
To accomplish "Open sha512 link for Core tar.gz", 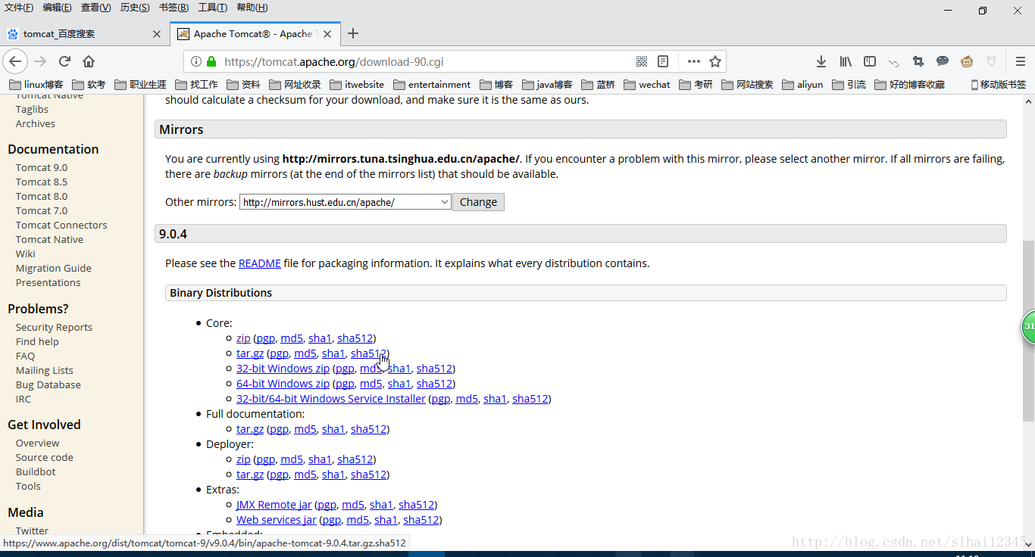I will [x=369, y=353].
